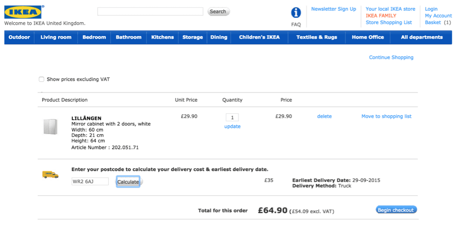Click the Product Description column header
The width and height of the screenshot is (467, 233).
(x=65, y=100)
